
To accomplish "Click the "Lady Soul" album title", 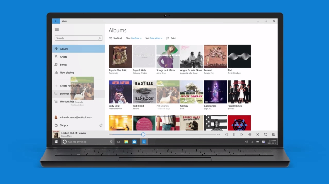I will (x=114, y=106).
